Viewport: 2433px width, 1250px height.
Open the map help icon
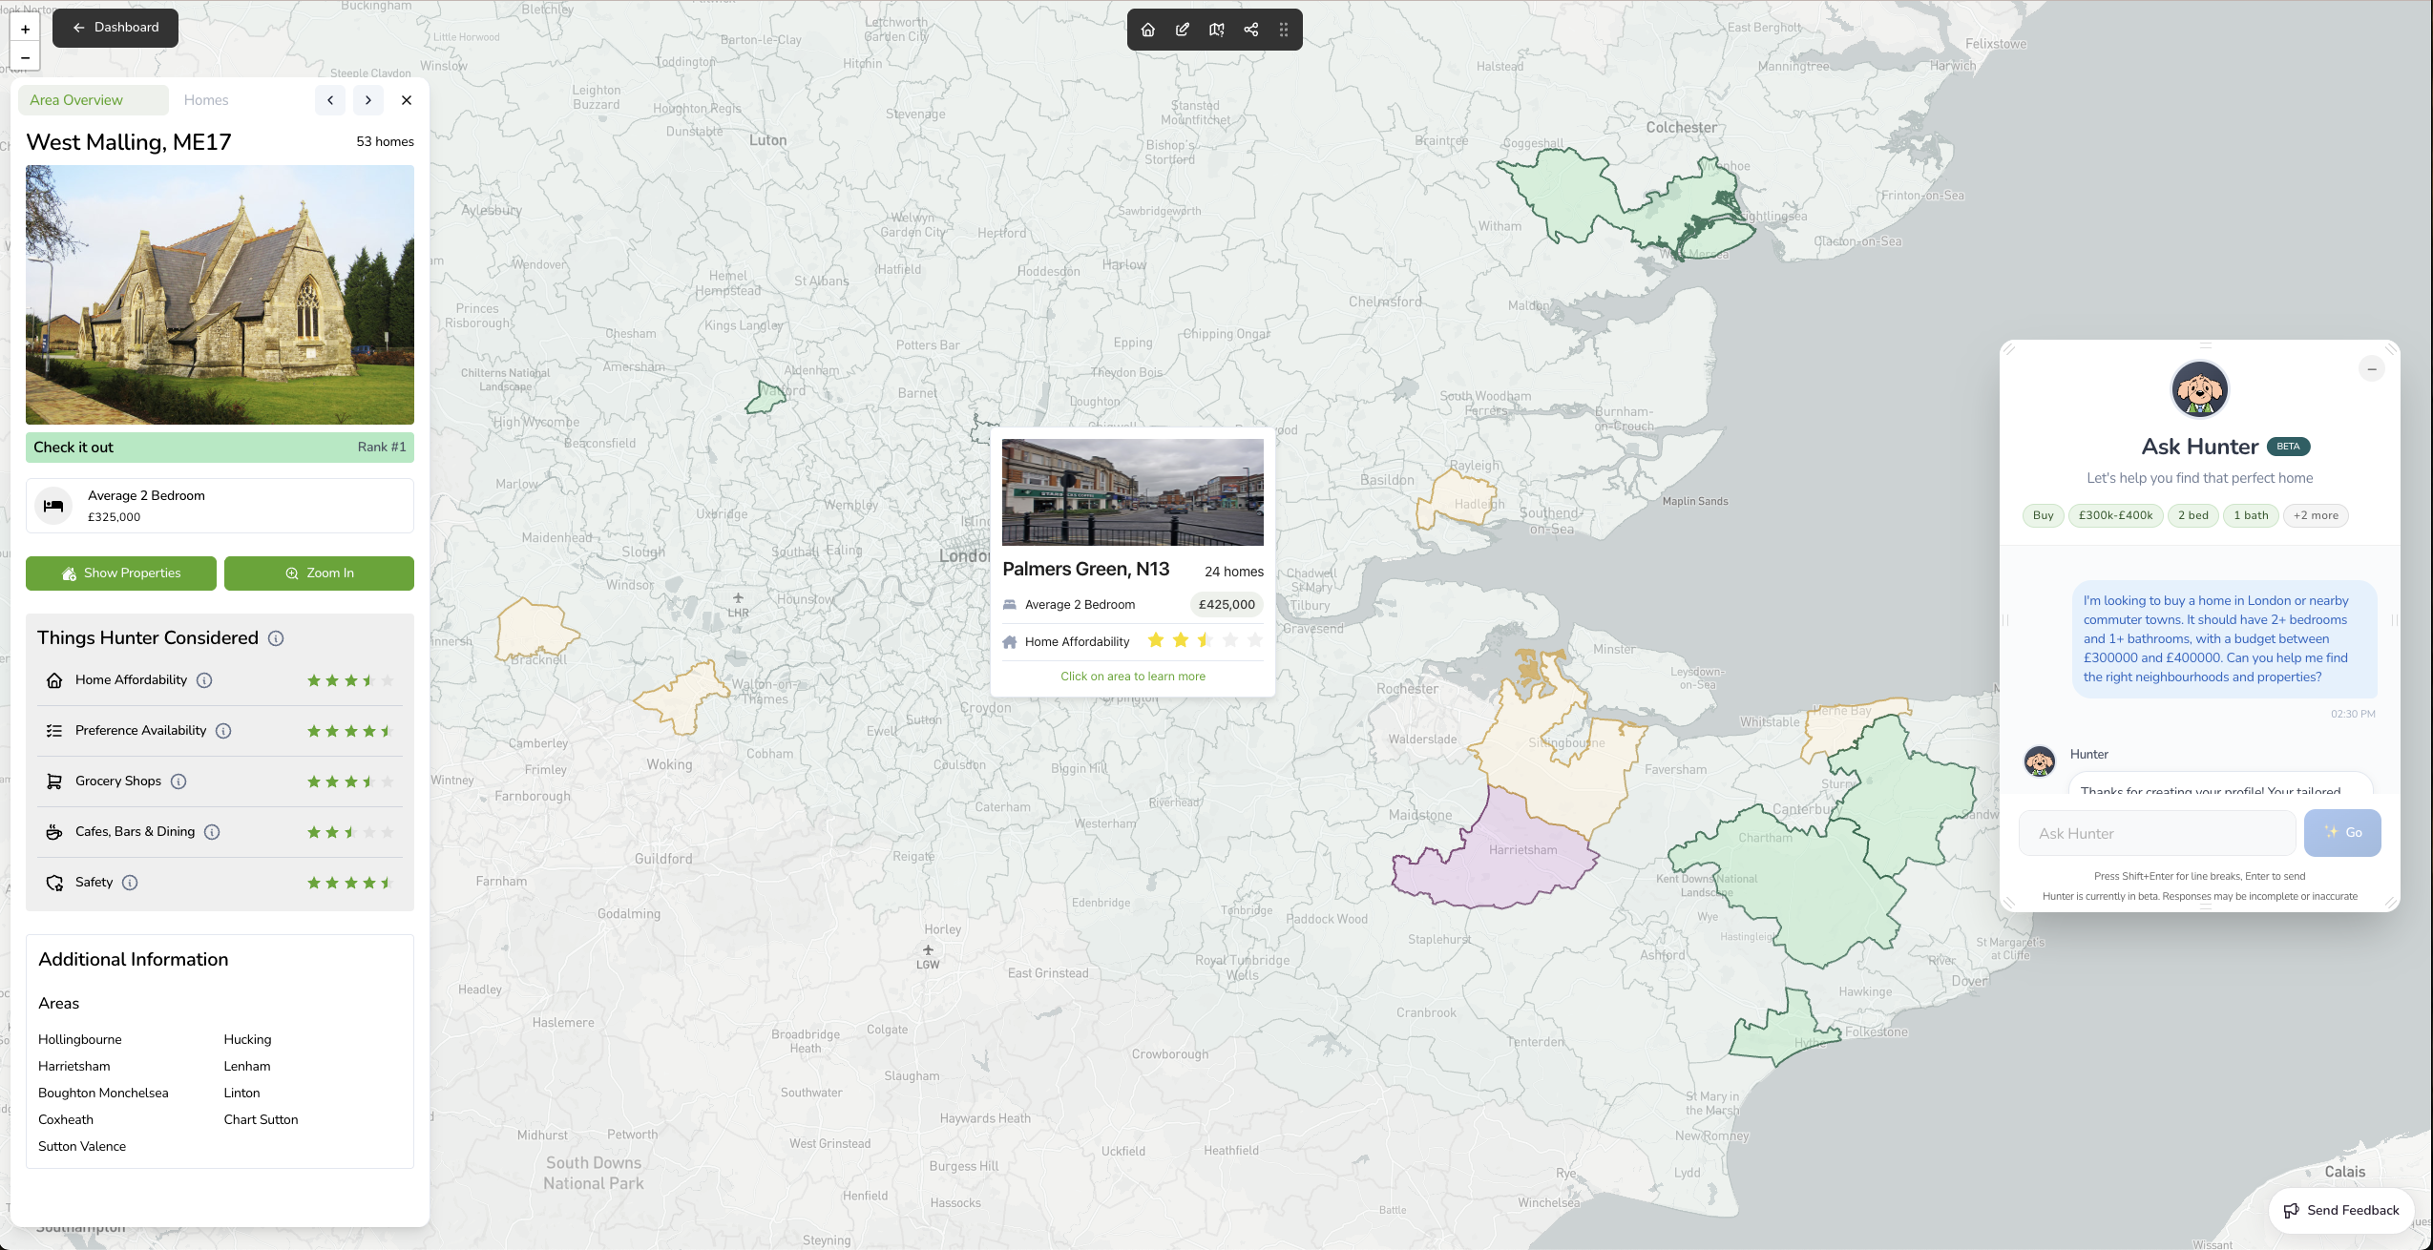[1216, 30]
